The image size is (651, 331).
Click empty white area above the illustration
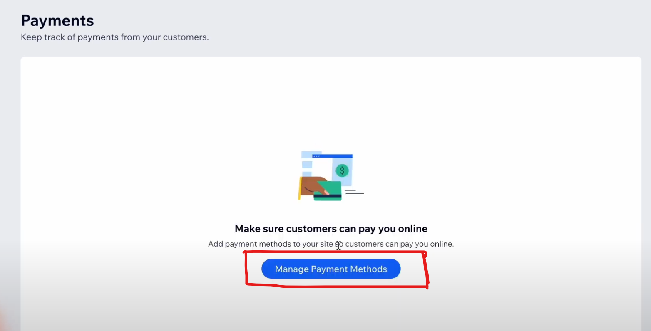click(331, 104)
